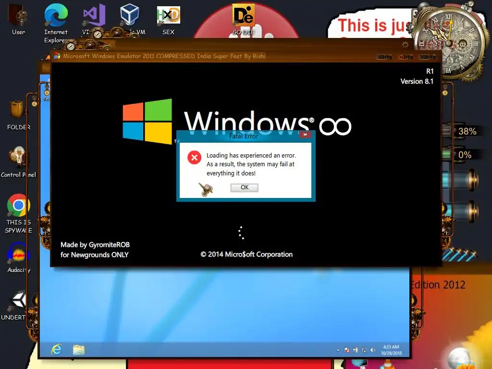Close the Fatal Error dialog

305,135
